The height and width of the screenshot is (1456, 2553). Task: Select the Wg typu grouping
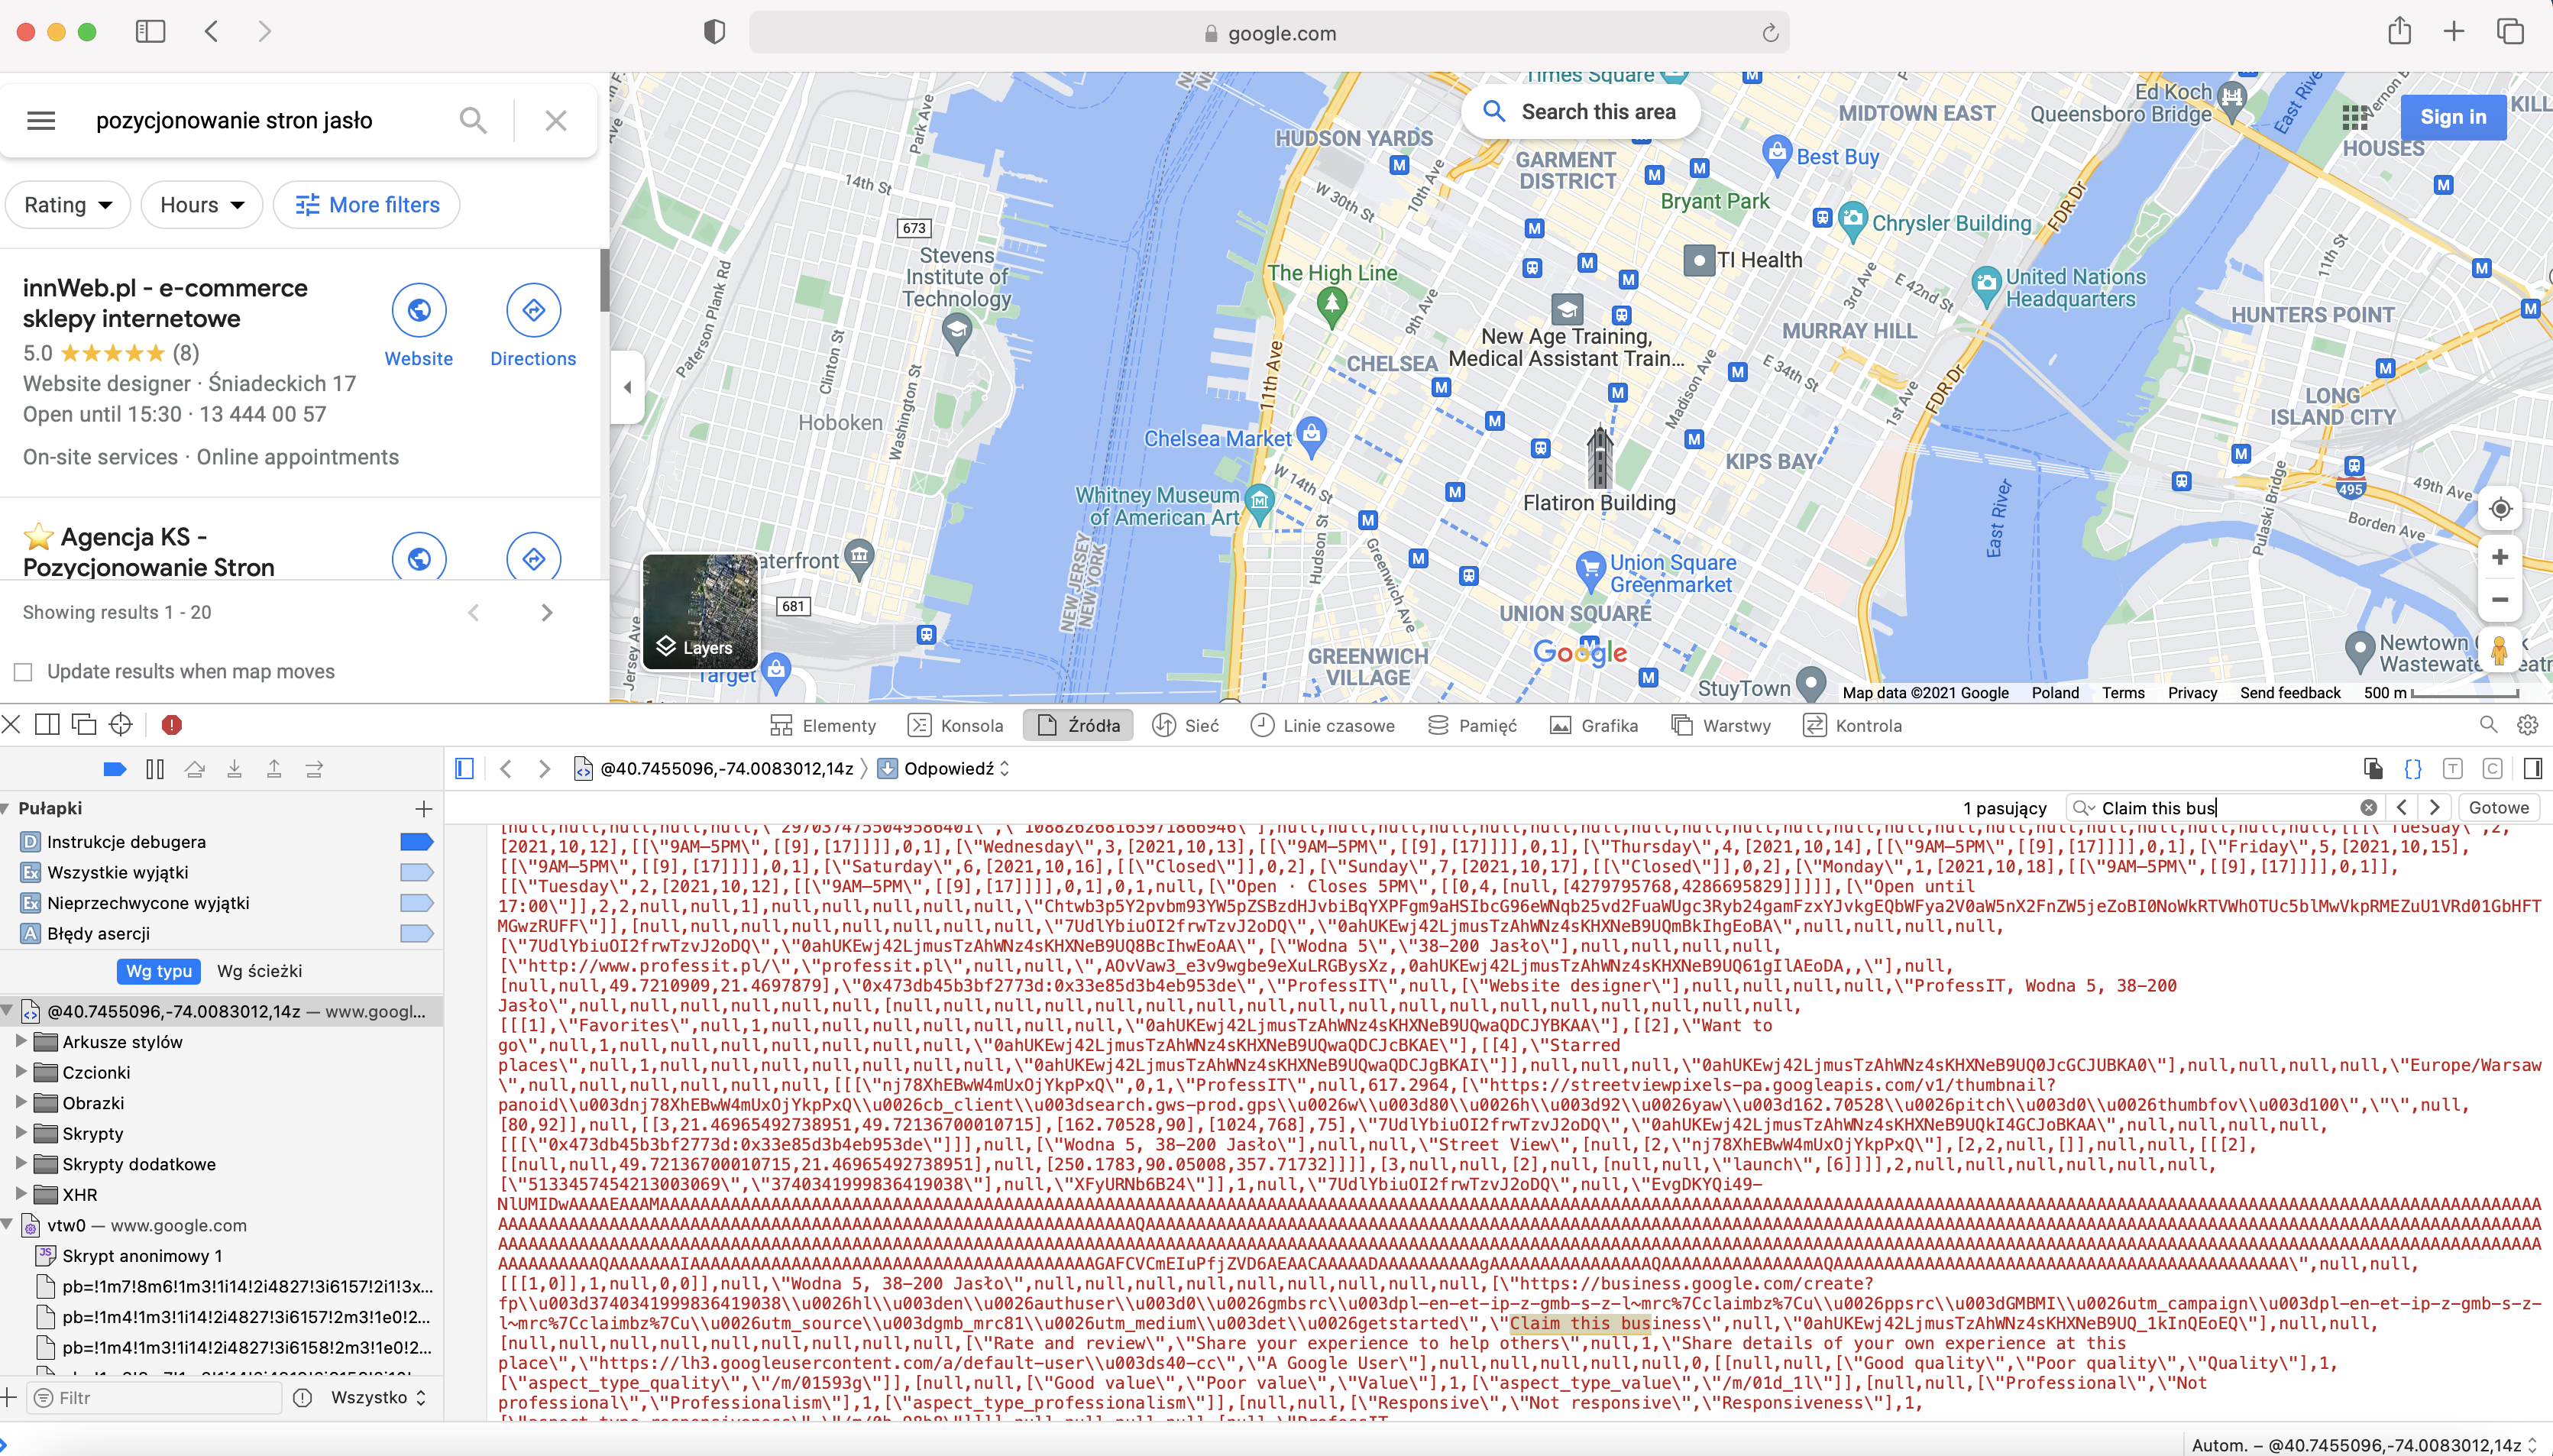pyautogui.click(x=159, y=971)
